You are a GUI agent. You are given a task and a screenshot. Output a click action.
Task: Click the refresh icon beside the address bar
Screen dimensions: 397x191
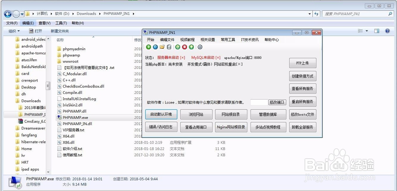pos(316,14)
